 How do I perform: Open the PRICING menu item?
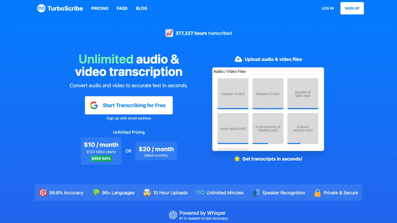tap(100, 8)
